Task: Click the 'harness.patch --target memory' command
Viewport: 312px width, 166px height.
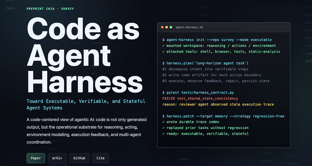Action: point(223,116)
